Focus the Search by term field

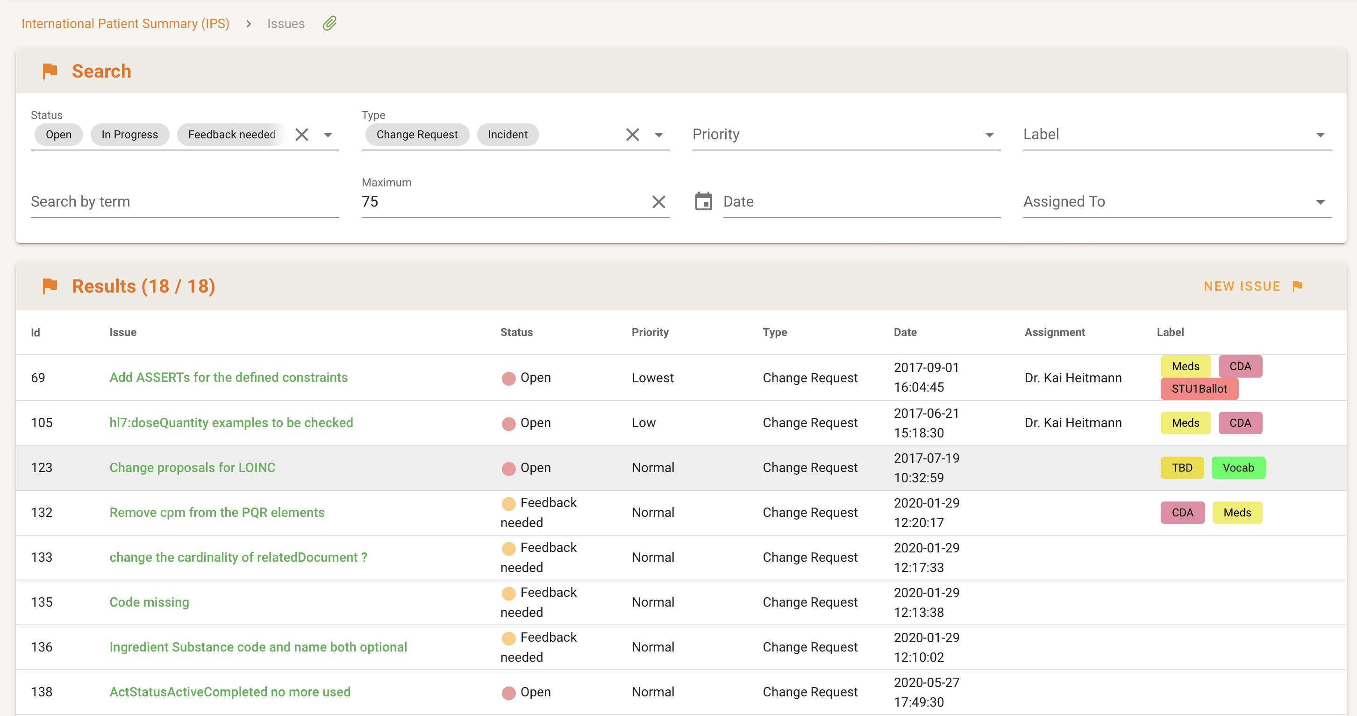click(185, 202)
